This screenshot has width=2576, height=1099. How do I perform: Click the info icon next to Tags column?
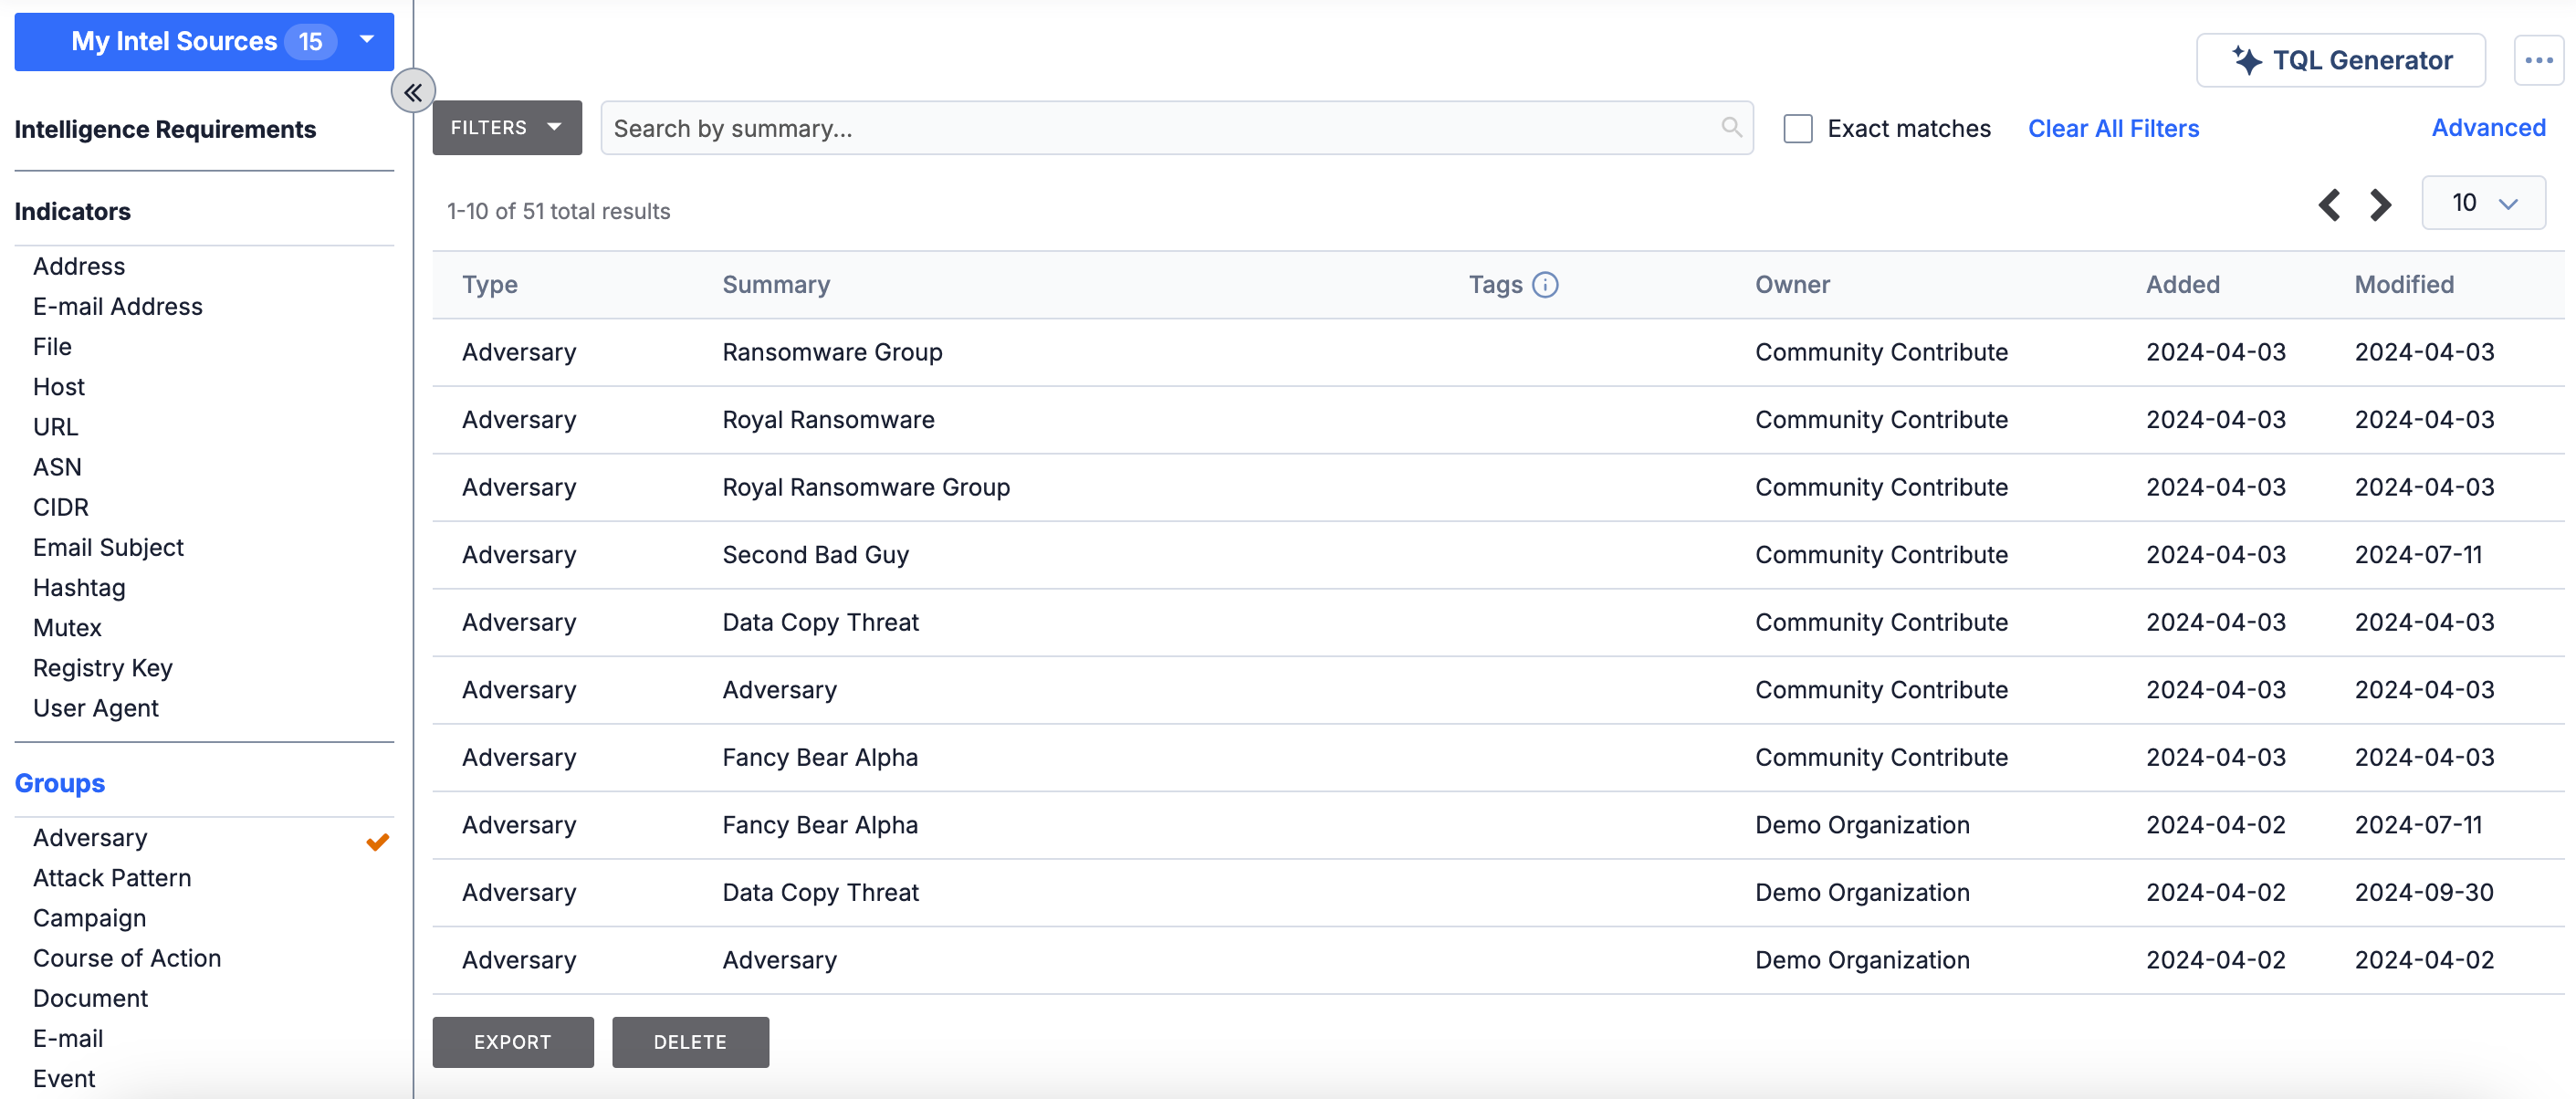point(1547,284)
